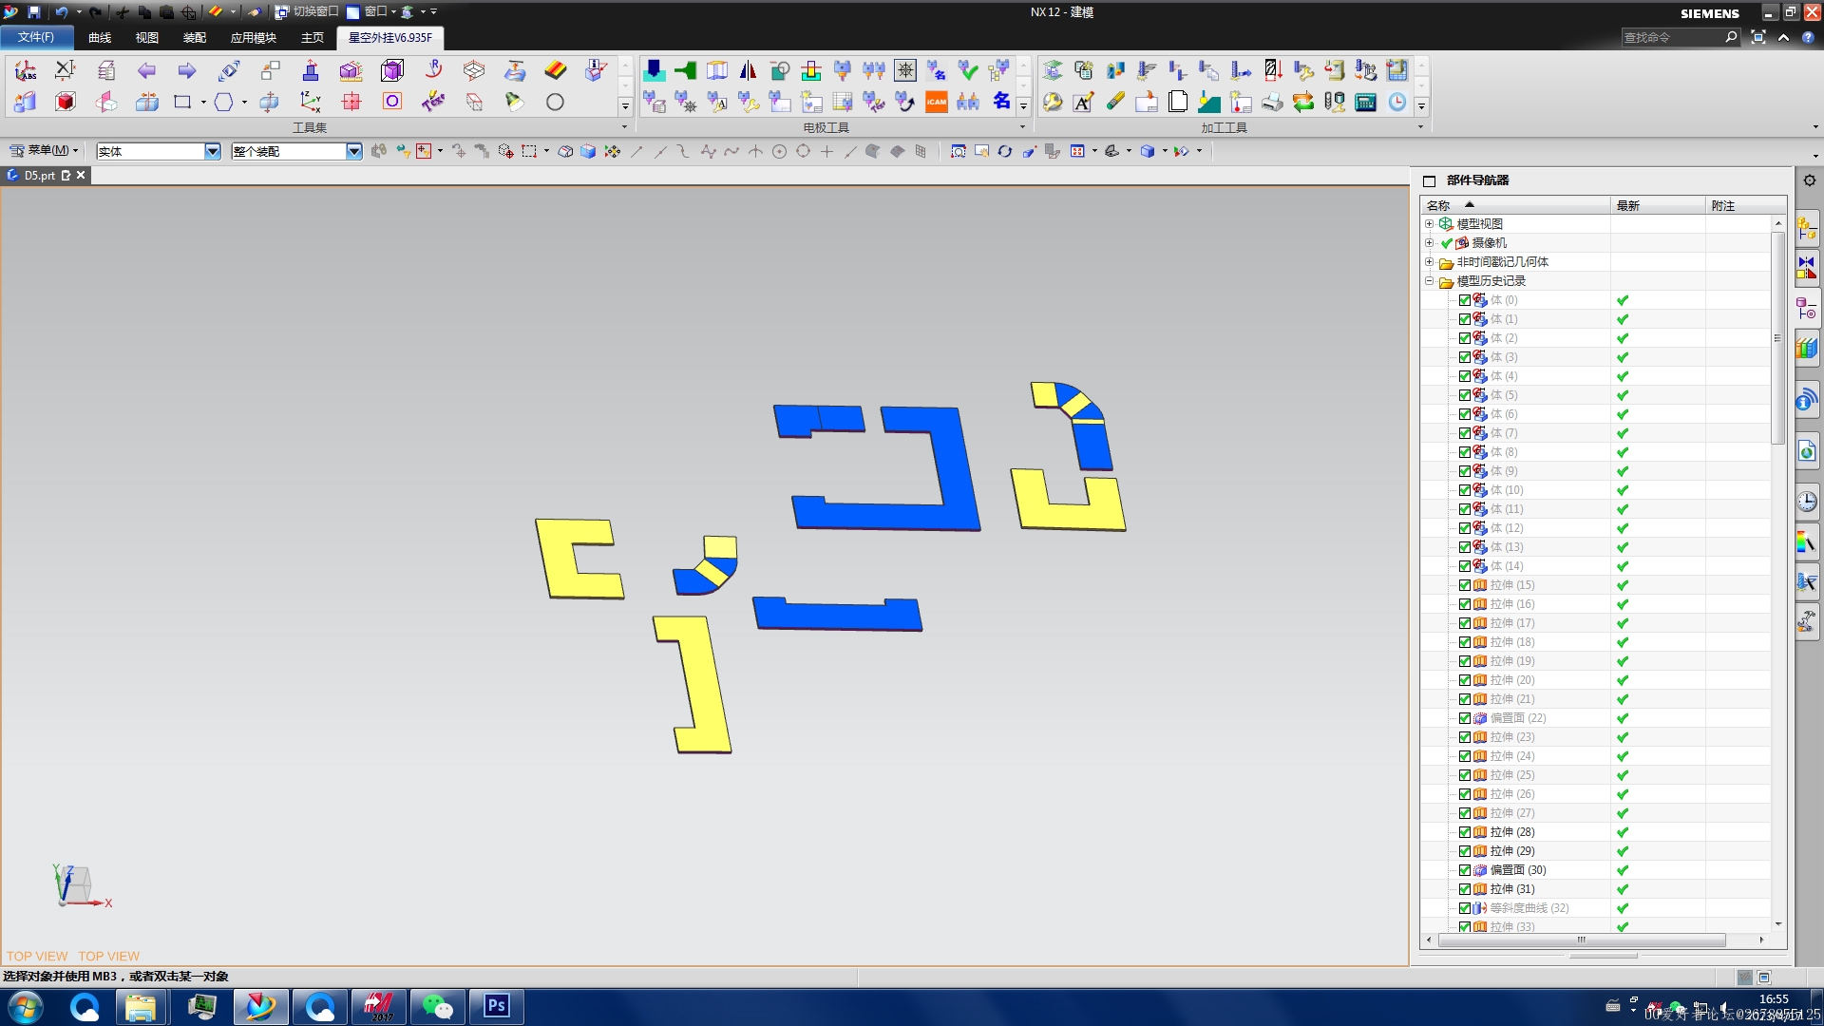
Task: Expand the 模型视图 tree node
Action: coord(1429,224)
